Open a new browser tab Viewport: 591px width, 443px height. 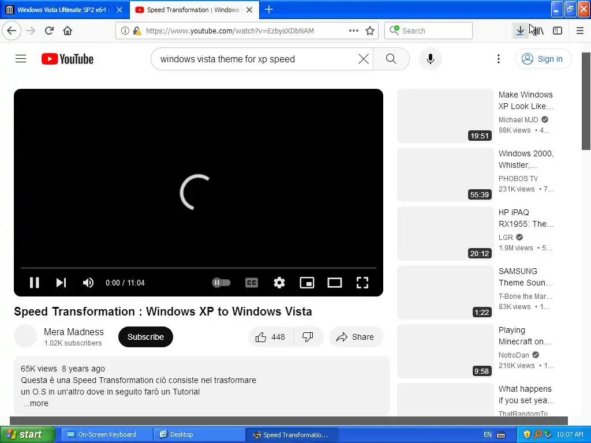coord(269,9)
